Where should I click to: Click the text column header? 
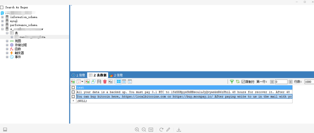184,88
